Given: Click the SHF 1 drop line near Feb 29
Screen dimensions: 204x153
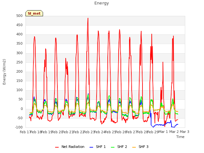Looking at the screenshot, I should [151, 119].
